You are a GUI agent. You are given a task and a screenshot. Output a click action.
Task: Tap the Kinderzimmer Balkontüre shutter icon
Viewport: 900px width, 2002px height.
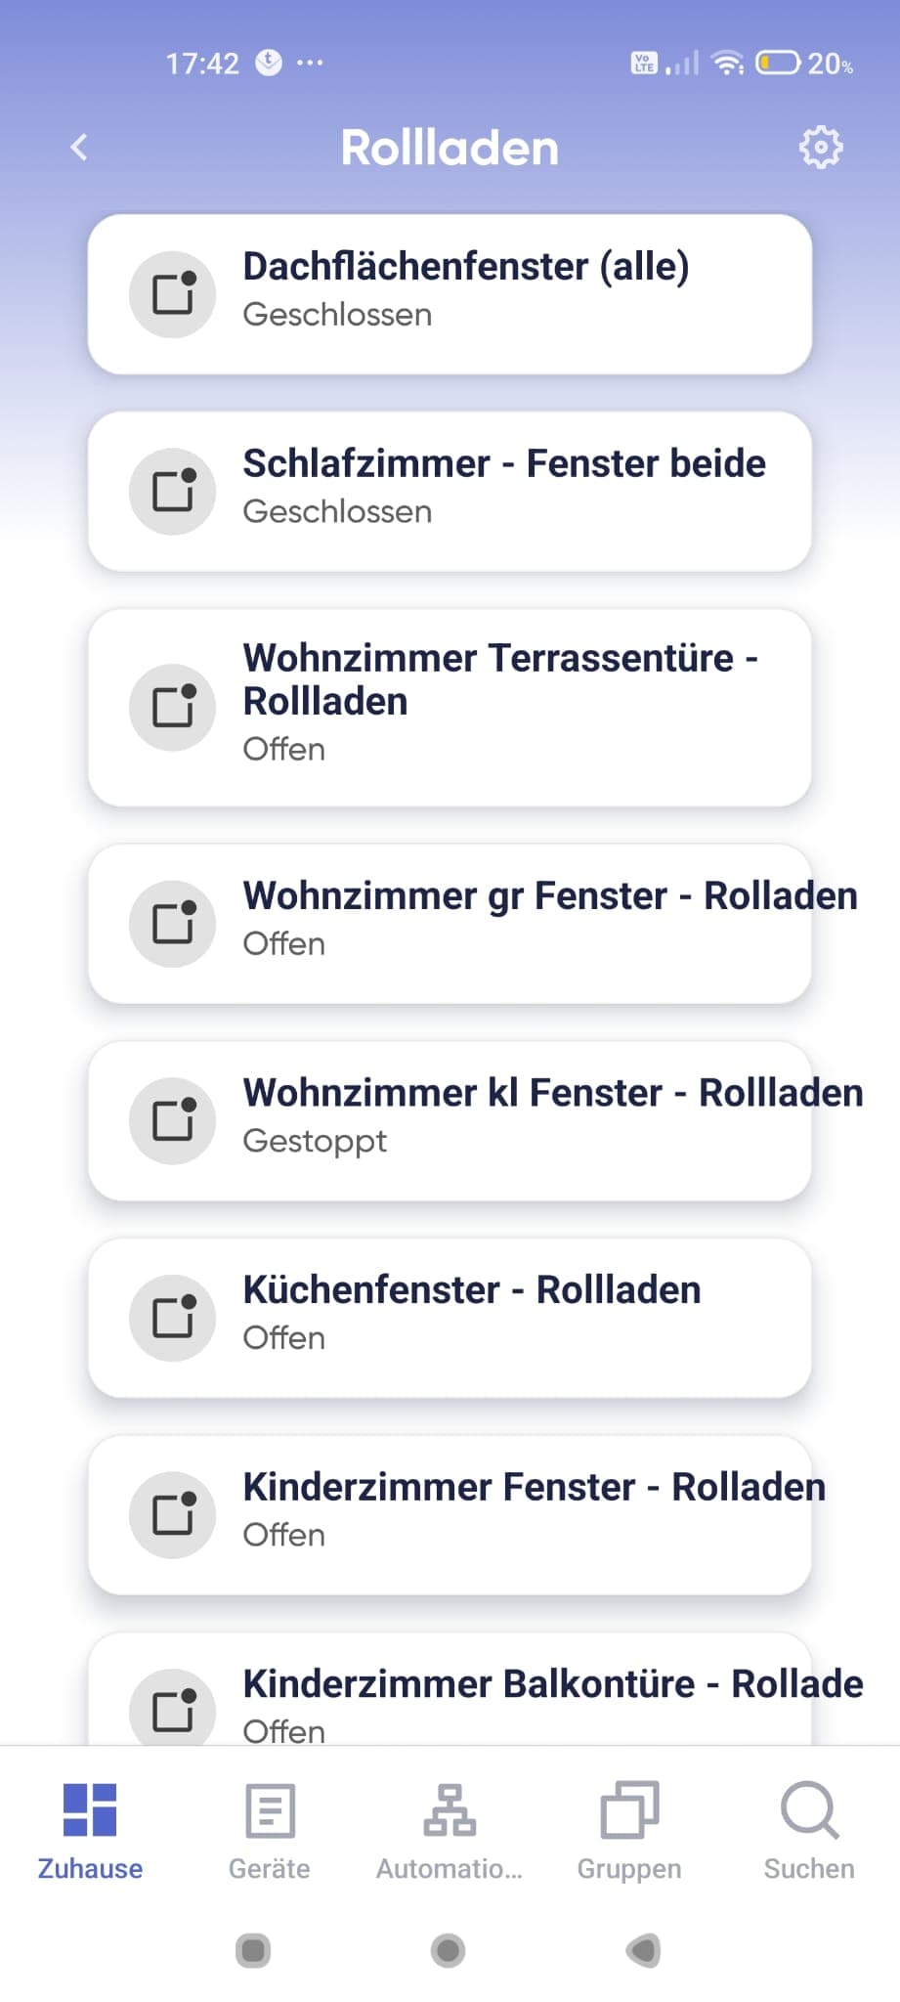click(x=173, y=1707)
